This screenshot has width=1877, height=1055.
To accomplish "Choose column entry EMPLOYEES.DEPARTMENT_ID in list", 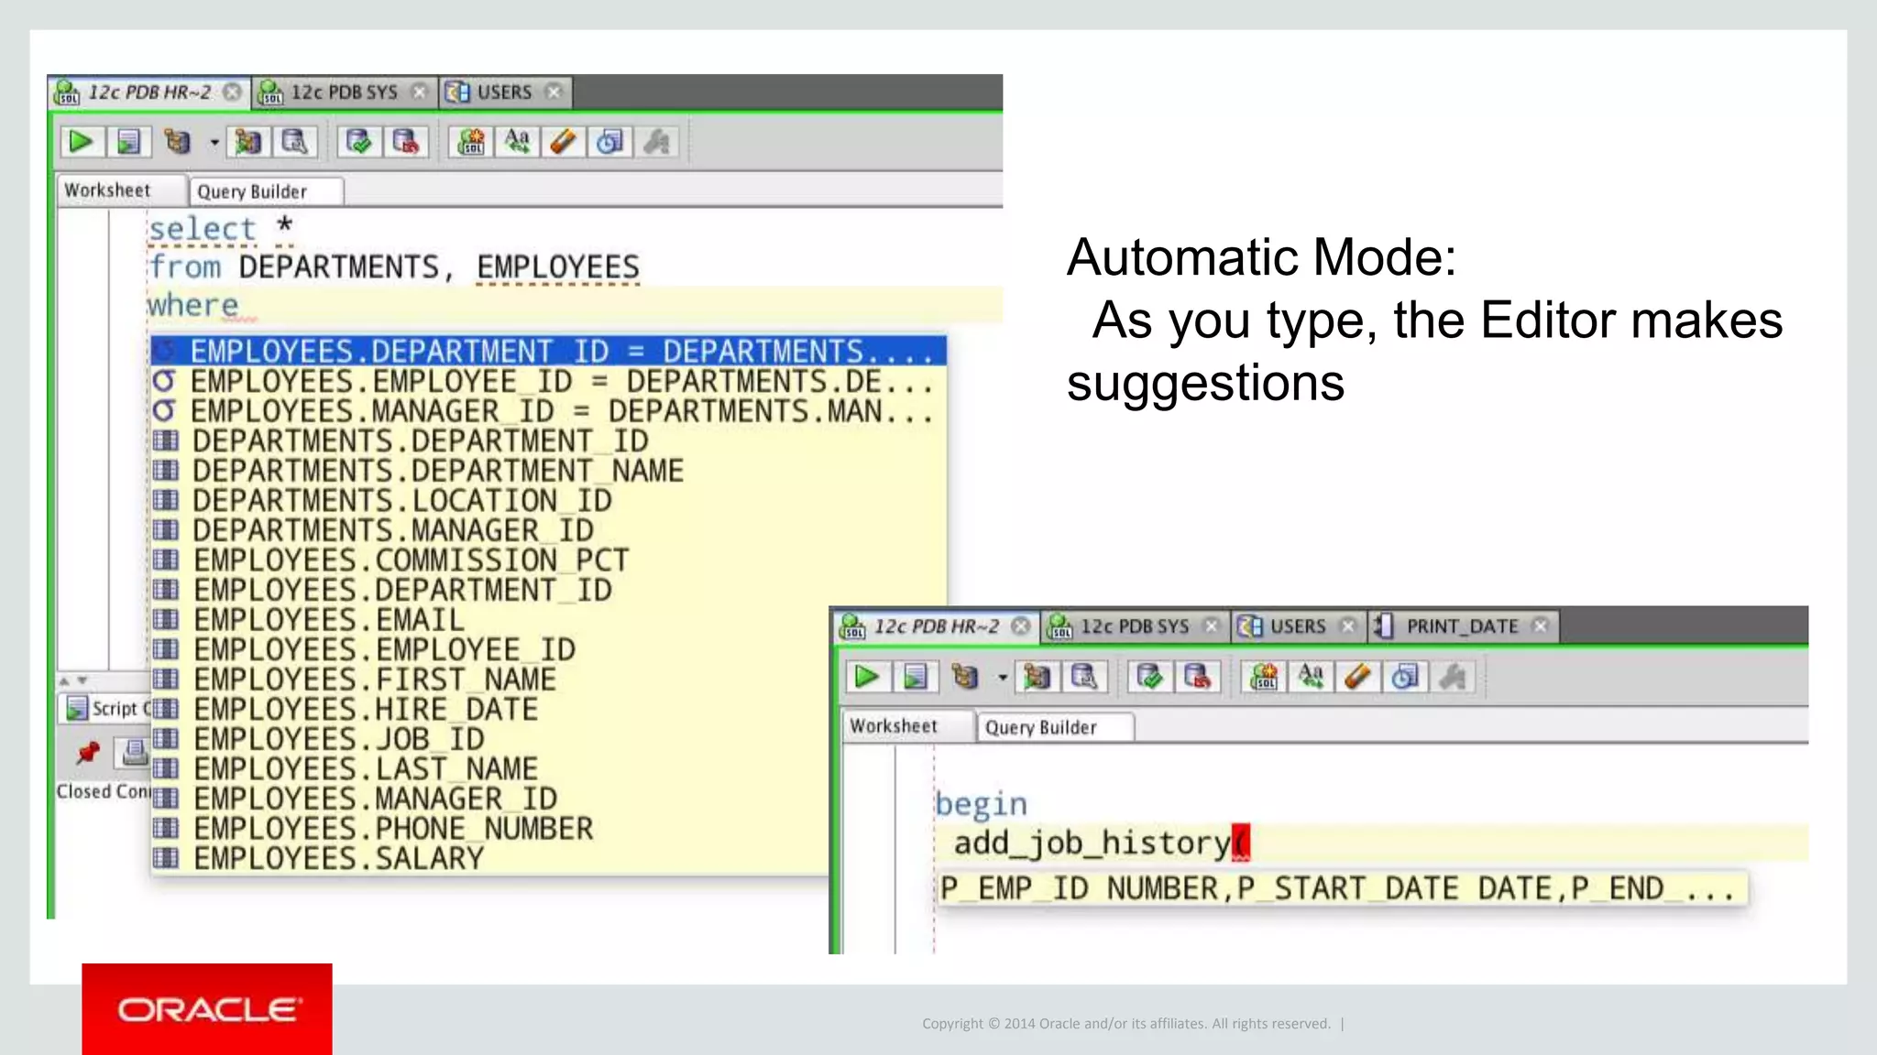I will coord(548,590).
